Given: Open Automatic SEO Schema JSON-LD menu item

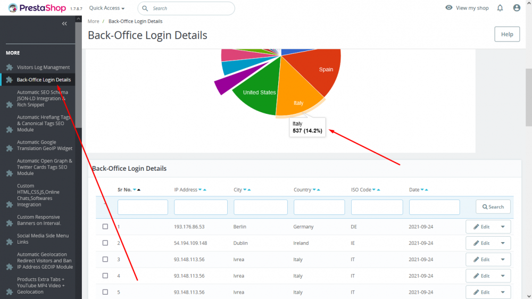Looking at the screenshot, I should [x=43, y=98].
